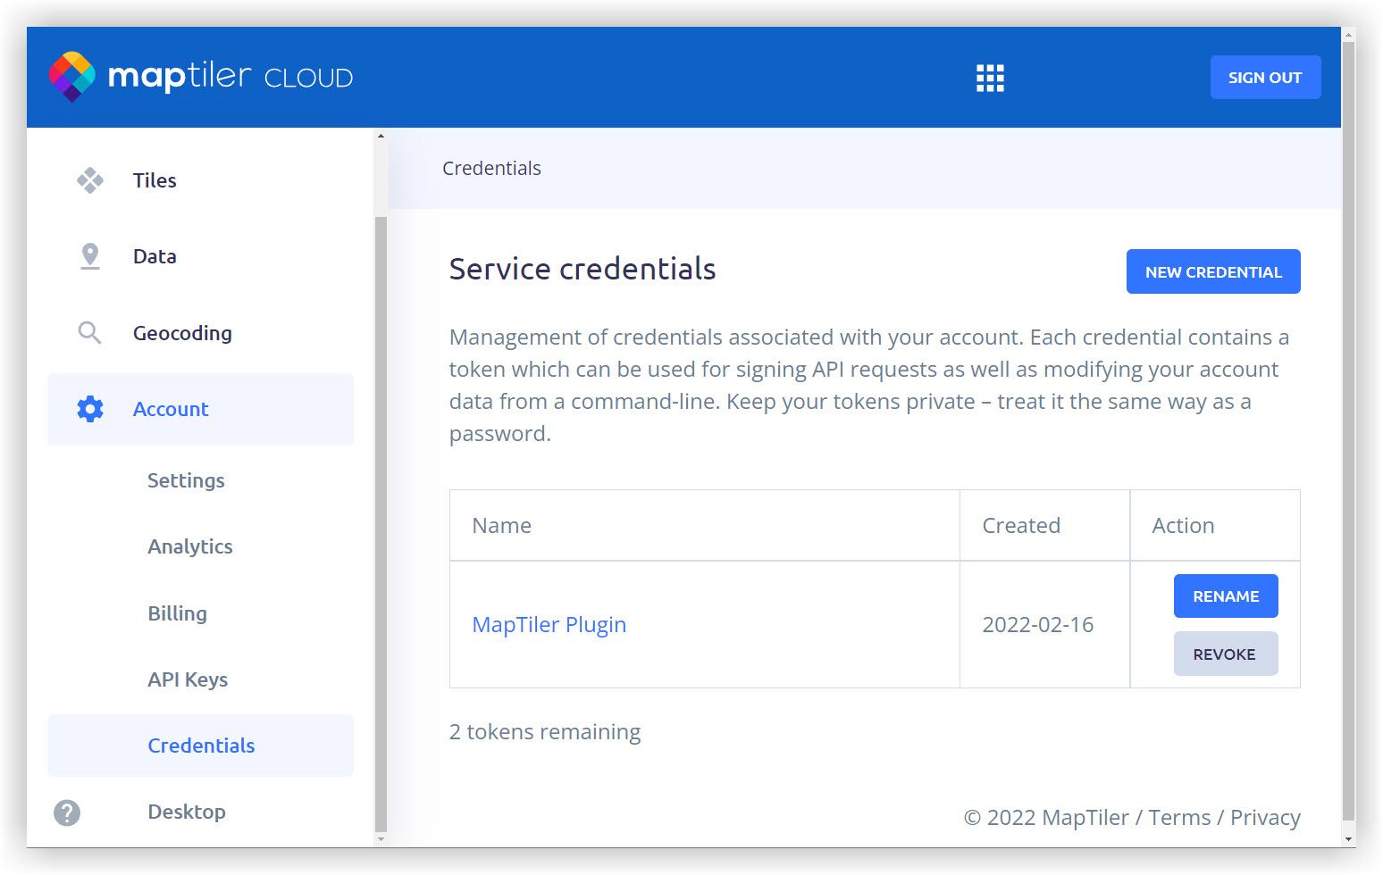Click the Data location pin icon
1383x875 pixels.
click(x=90, y=256)
